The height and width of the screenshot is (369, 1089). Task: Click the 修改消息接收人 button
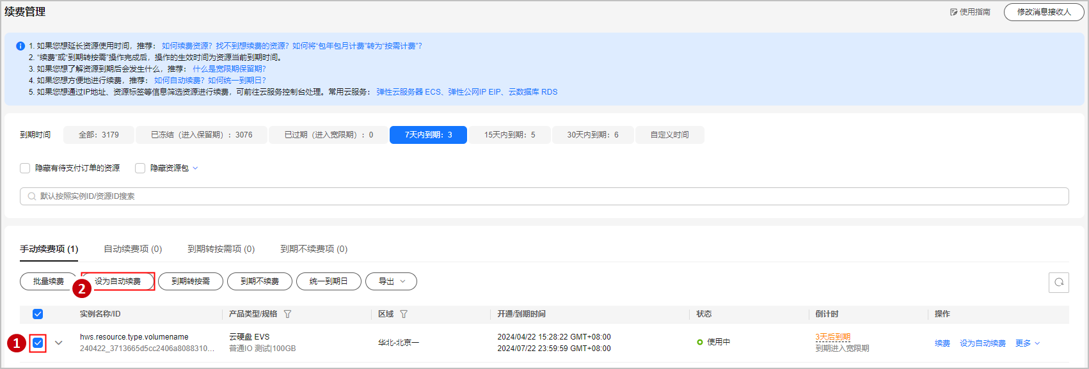(1044, 12)
